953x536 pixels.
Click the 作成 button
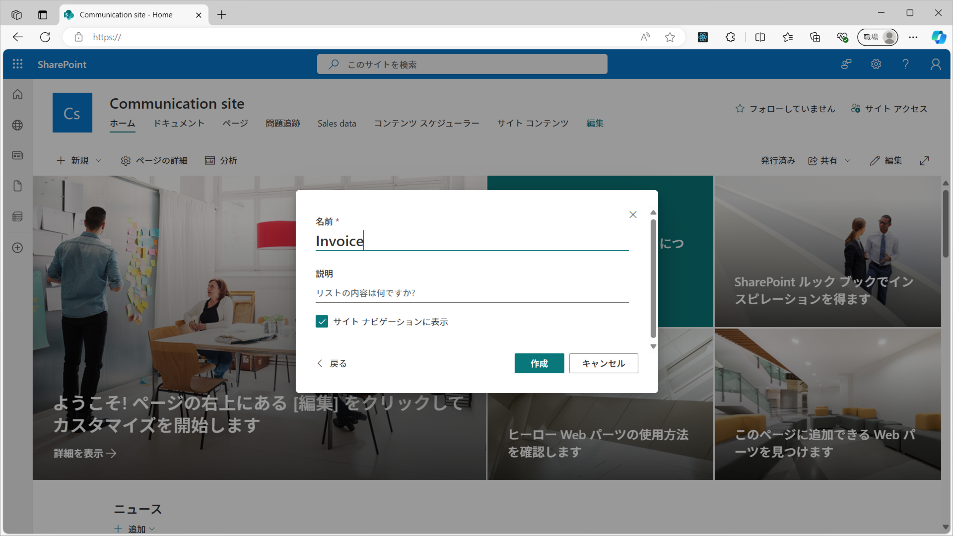(x=539, y=363)
